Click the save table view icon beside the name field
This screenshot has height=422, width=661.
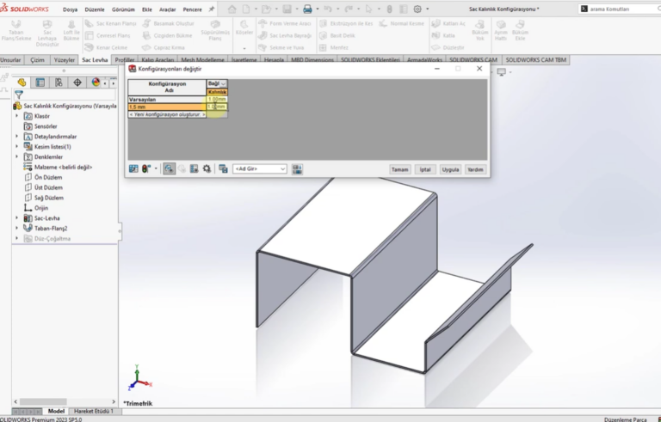click(x=297, y=169)
